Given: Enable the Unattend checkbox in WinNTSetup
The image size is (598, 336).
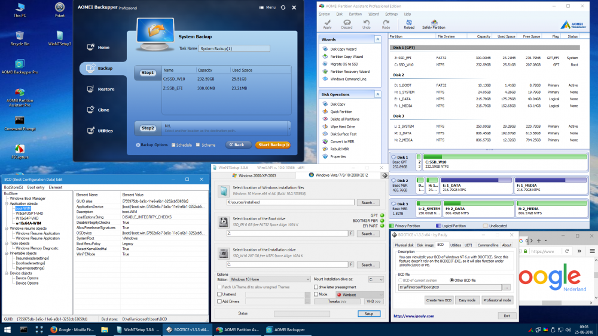Looking at the screenshot, I should click(x=219, y=294).
